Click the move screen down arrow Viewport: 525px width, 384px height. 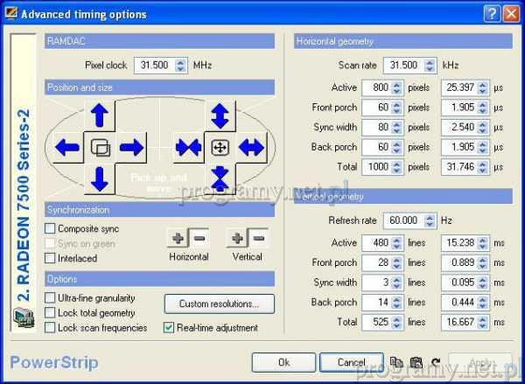[100, 178]
